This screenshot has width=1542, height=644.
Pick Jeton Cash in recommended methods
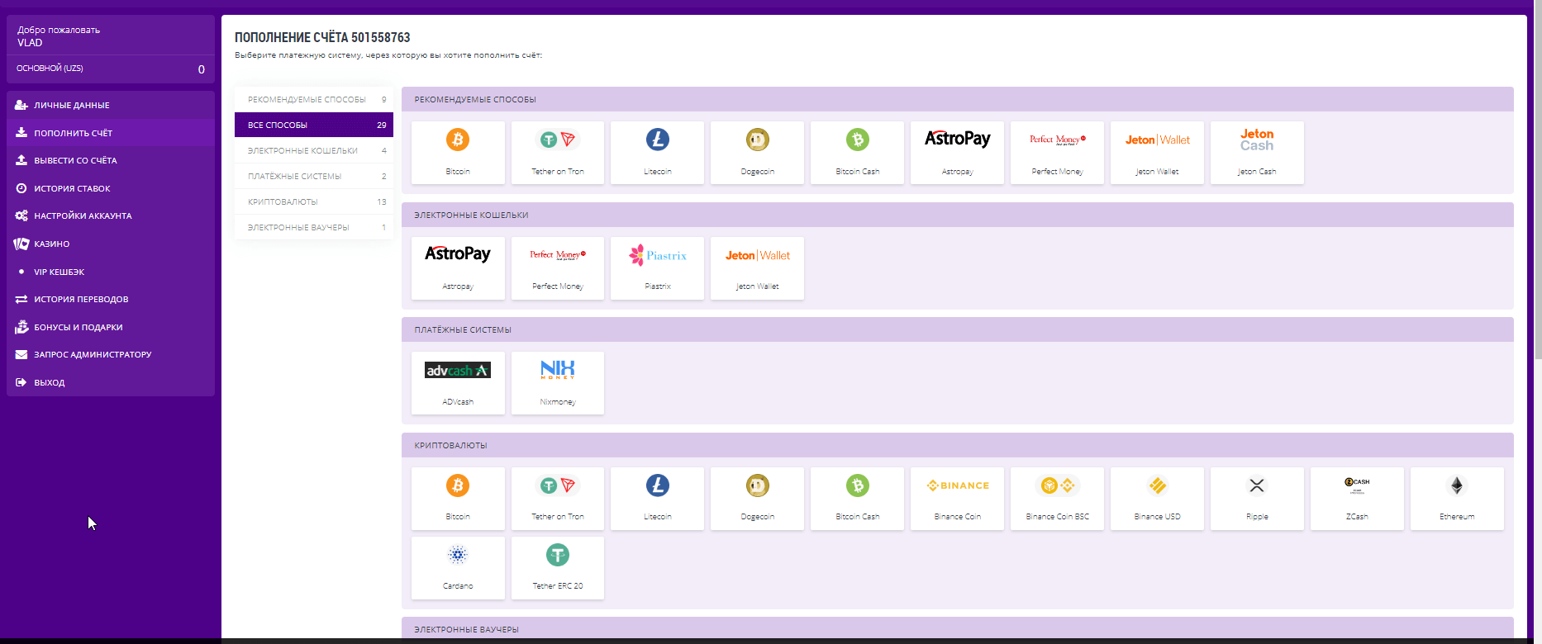(1256, 152)
